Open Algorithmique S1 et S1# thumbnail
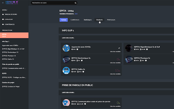Image resolution: width=174 pixels, height=109 pixels. (129, 48)
